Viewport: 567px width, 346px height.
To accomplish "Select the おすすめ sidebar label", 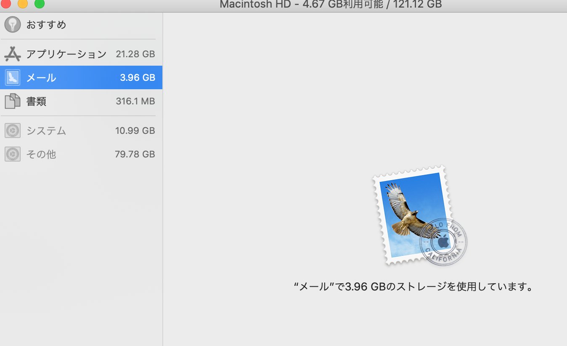I will [x=46, y=24].
